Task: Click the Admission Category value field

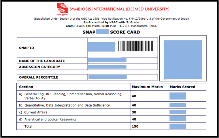Action: [x=107, y=67]
